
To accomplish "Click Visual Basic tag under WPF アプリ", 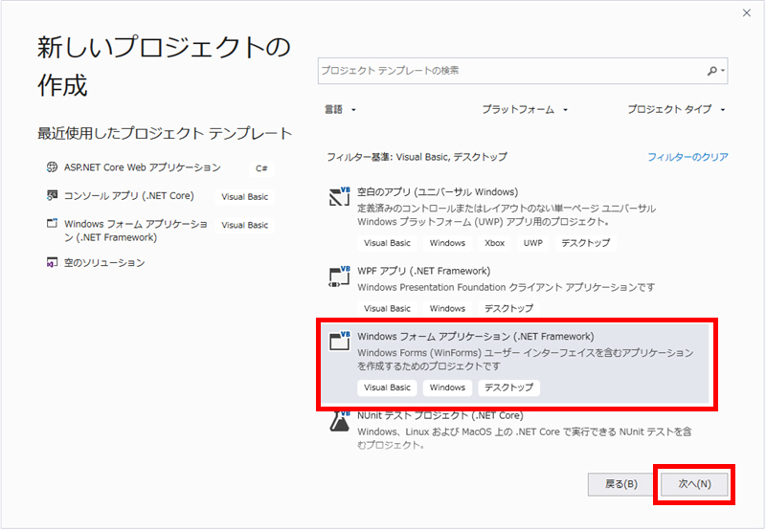I will tap(387, 308).
